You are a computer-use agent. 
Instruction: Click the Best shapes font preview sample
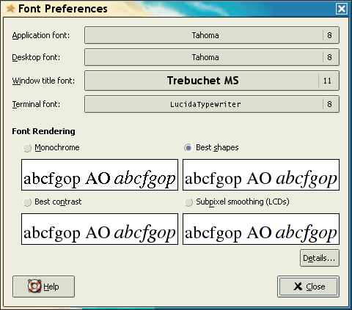[261, 174]
